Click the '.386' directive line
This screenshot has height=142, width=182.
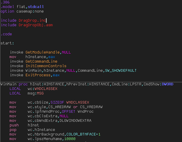(x=5, y=2)
